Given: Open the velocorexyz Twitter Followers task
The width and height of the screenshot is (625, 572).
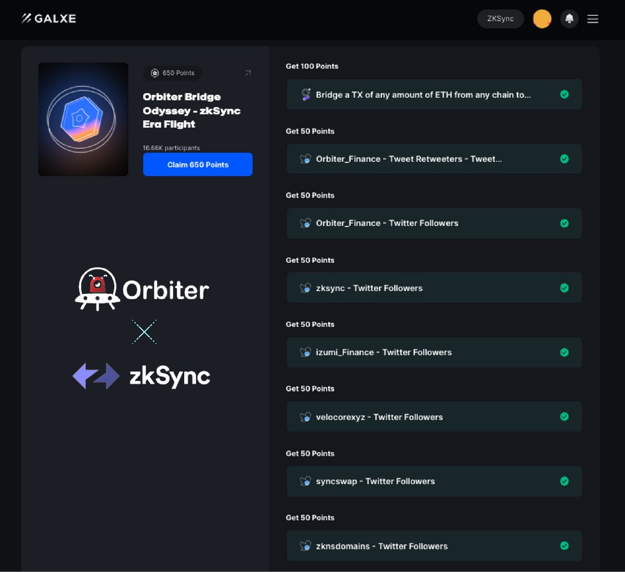Looking at the screenshot, I should (x=434, y=416).
